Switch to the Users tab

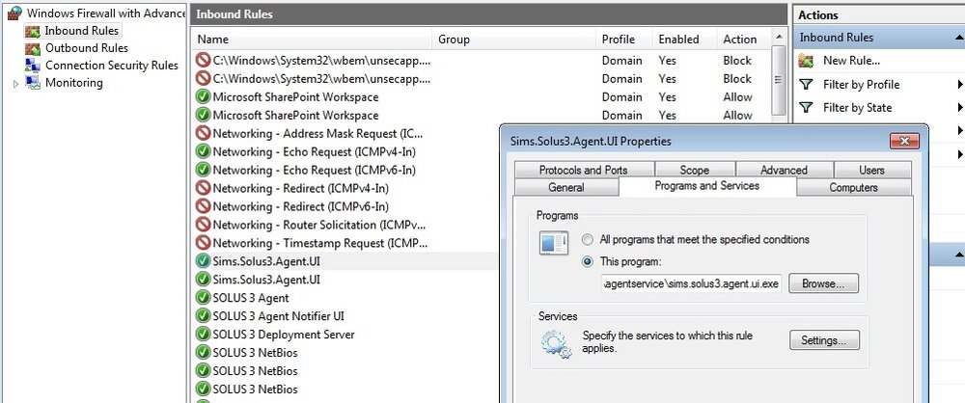click(872, 170)
